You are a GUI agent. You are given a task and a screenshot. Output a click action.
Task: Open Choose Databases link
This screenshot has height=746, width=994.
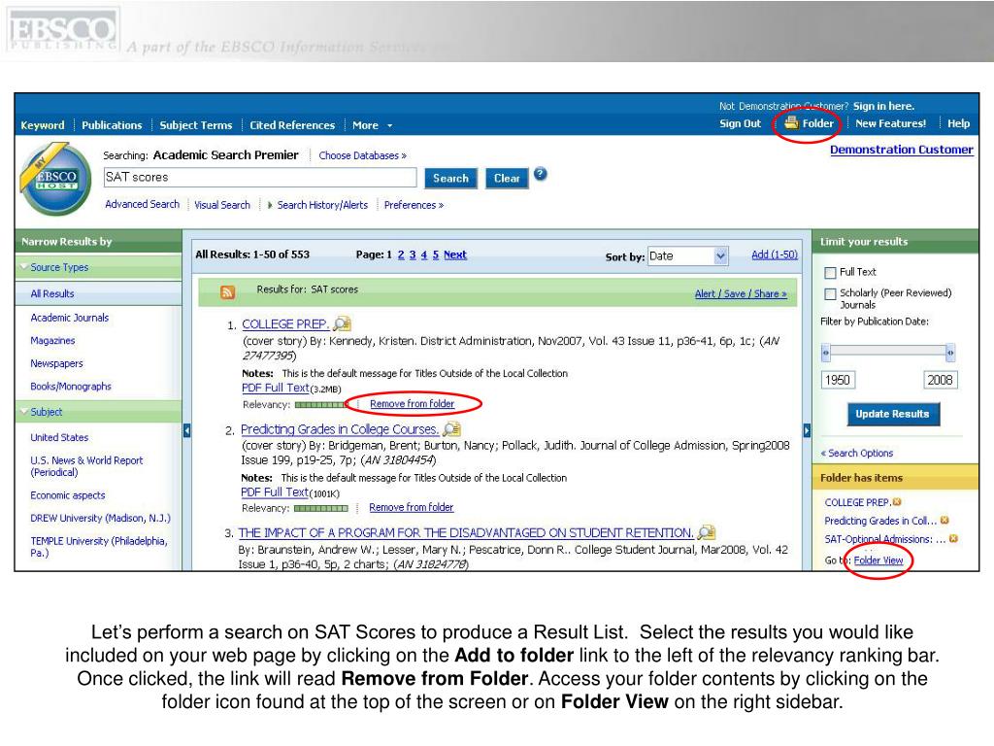click(x=363, y=155)
